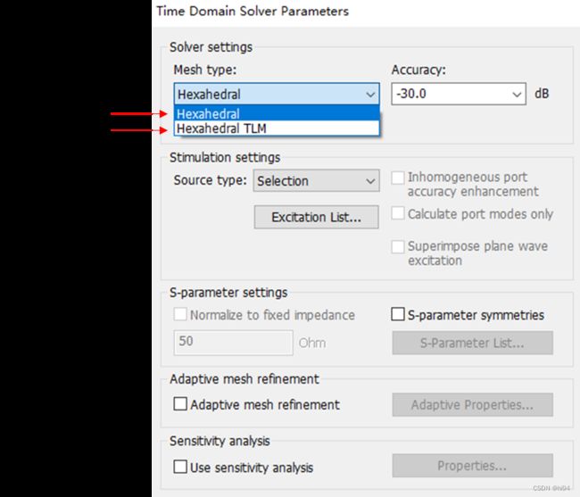This screenshot has width=580, height=497.
Task: Click the sensitivity analysis Properties button
Action: coord(472,466)
